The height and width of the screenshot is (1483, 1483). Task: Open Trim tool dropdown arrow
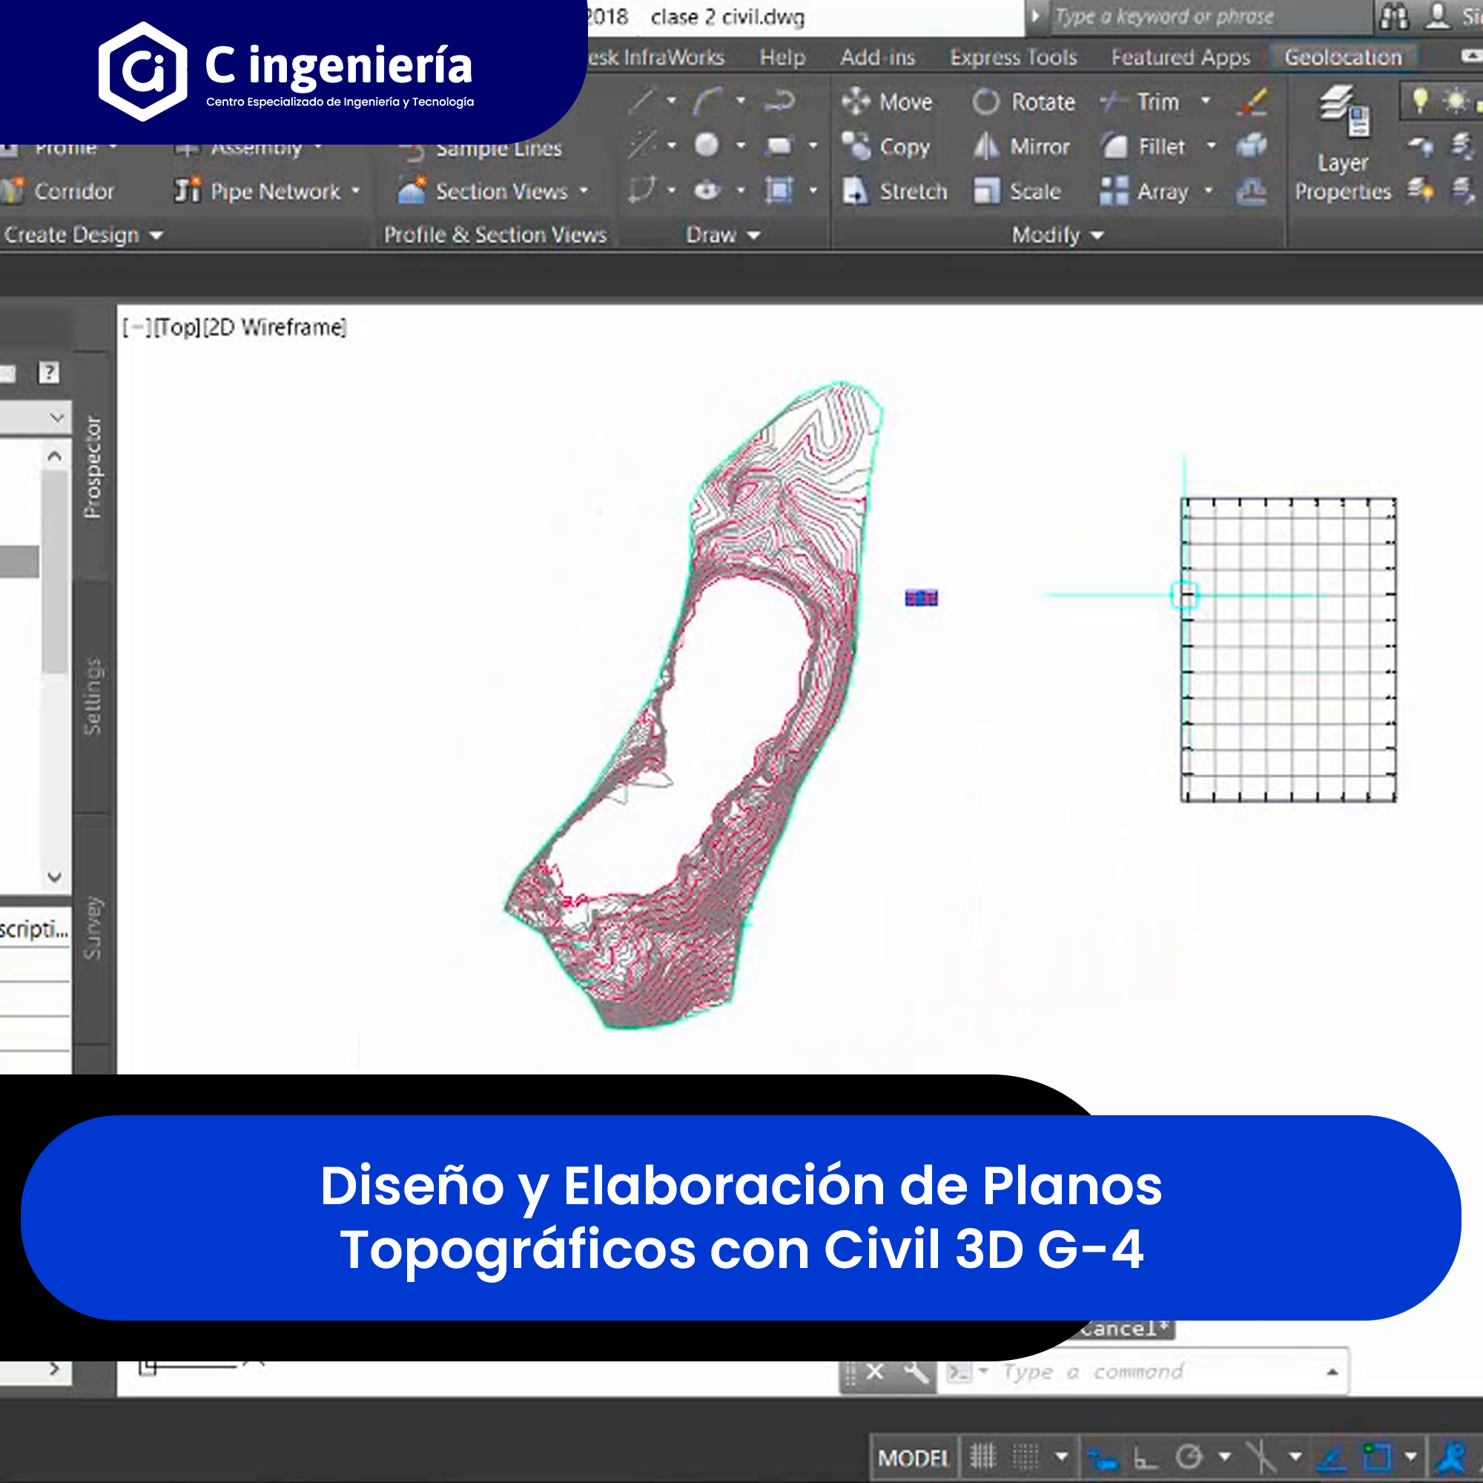(1206, 101)
